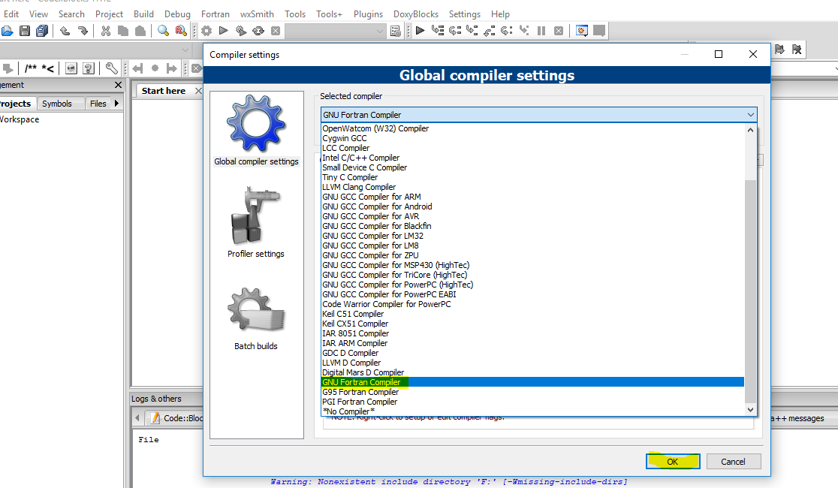838x488 pixels.
Task: Click the Step into debug icon
Action: [x=472, y=31]
